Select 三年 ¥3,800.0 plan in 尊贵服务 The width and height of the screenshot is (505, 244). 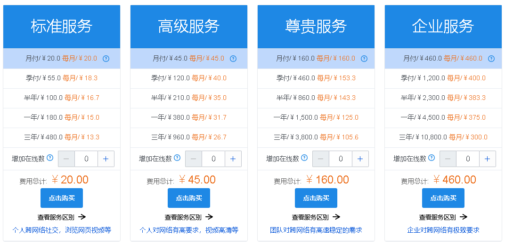point(316,137)
